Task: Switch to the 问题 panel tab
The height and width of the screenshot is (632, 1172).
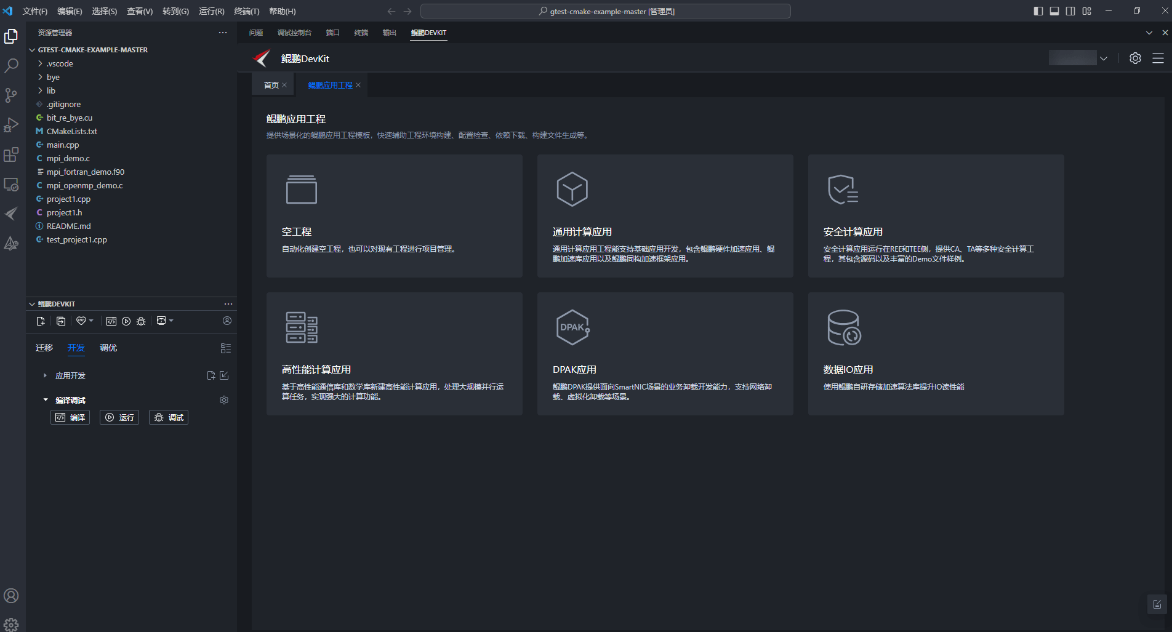Action: coord(256,33)
